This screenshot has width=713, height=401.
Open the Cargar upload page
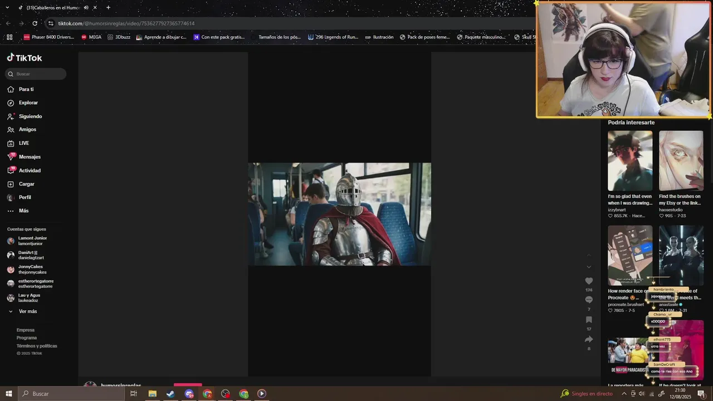tap(21, 184)
